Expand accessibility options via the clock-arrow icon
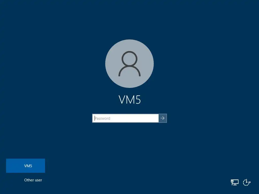 point(247,182)
